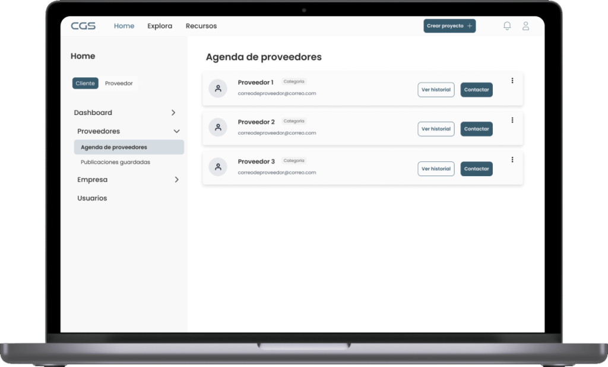Open the three-dot menu for Proveedor 3
This screenshot has height=367, width=608.
(512, 160)
